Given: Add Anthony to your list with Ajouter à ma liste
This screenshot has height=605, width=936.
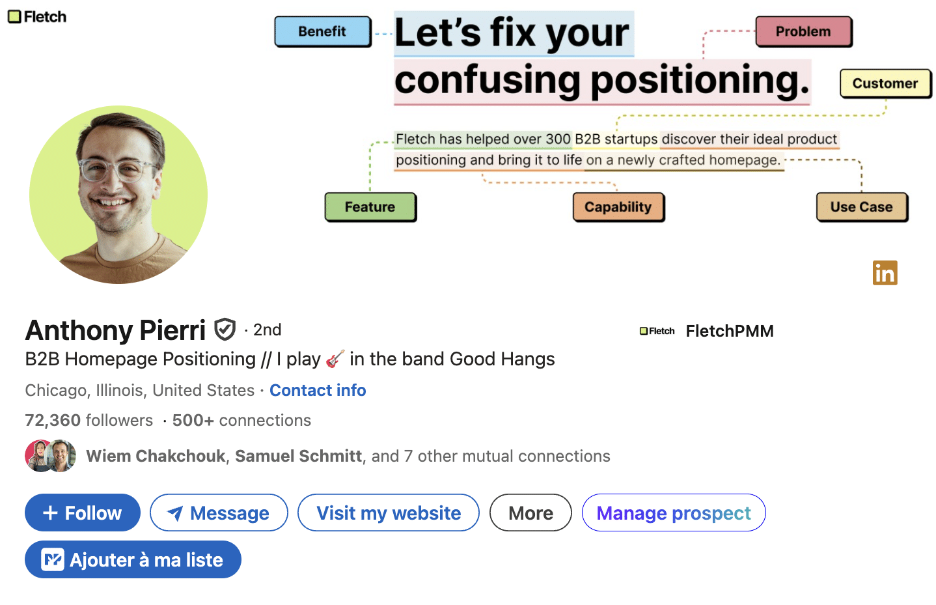Looking at the screenshot, I should coord(133,559).
